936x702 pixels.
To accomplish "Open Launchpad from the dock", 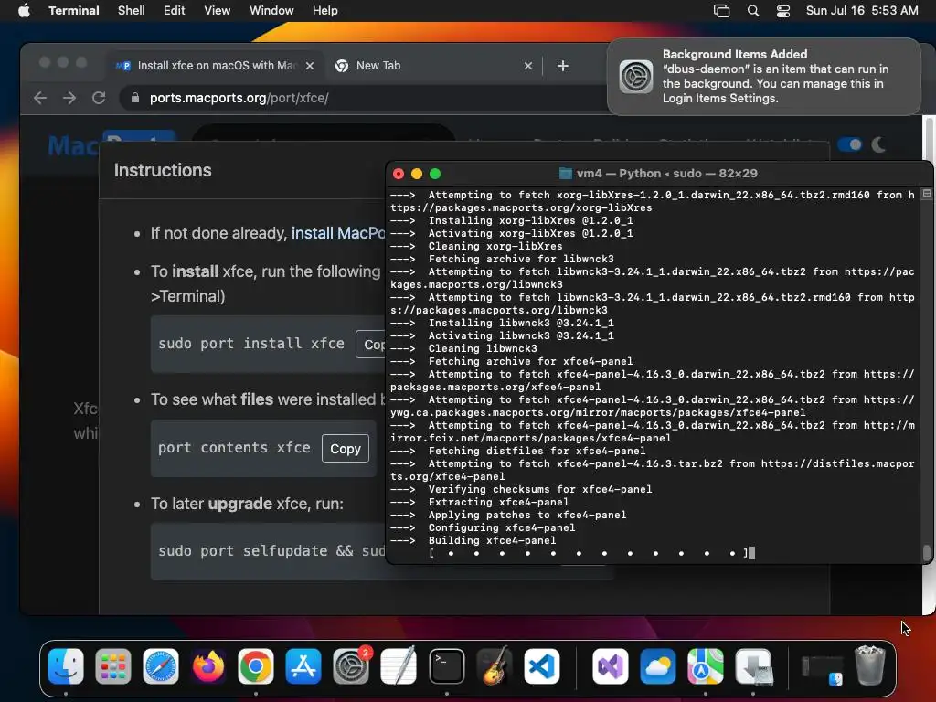I will pyautogui.click(x=112, y=666).
